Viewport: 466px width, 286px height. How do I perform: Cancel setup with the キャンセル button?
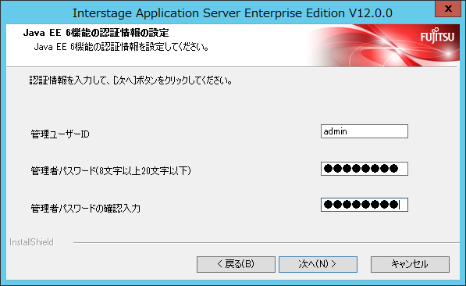pos(410,264)
